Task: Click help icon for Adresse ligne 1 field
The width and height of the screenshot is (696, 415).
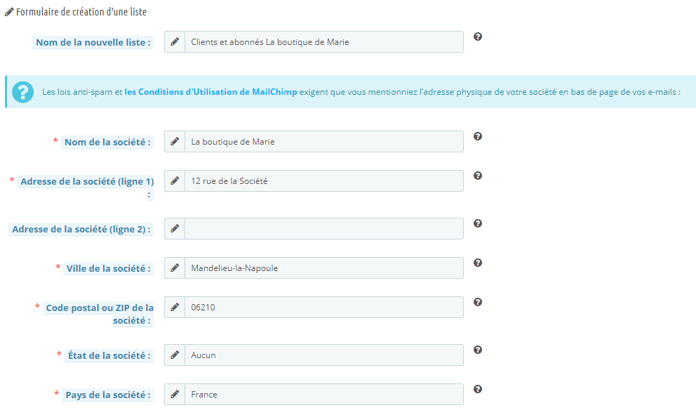Action: coord(478,176)
